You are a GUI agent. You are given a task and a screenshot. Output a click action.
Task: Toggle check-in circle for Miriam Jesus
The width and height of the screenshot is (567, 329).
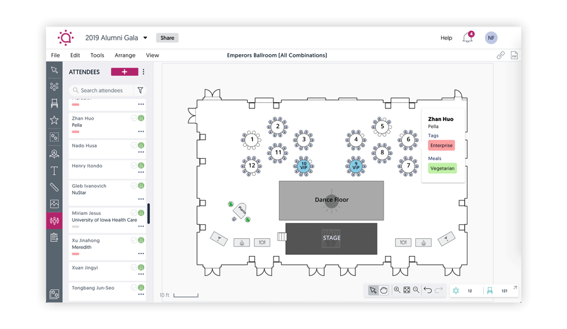[x=134, y=213]
